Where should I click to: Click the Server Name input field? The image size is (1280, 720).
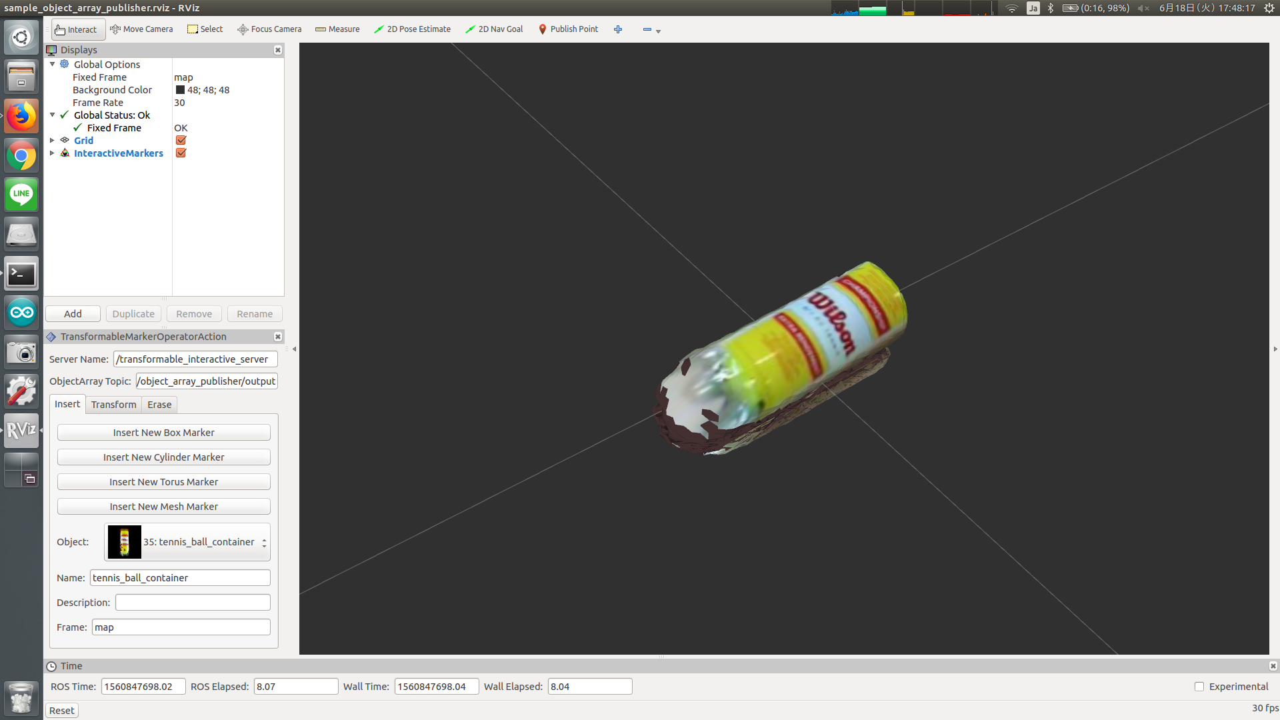(x=195, y=359)
